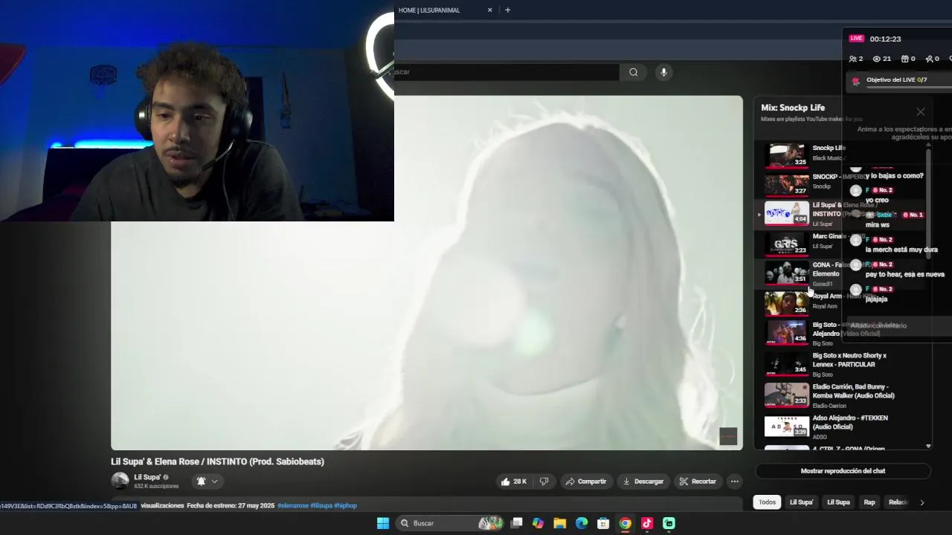Dislike the video with thumbs-down icon

point(544,481)
